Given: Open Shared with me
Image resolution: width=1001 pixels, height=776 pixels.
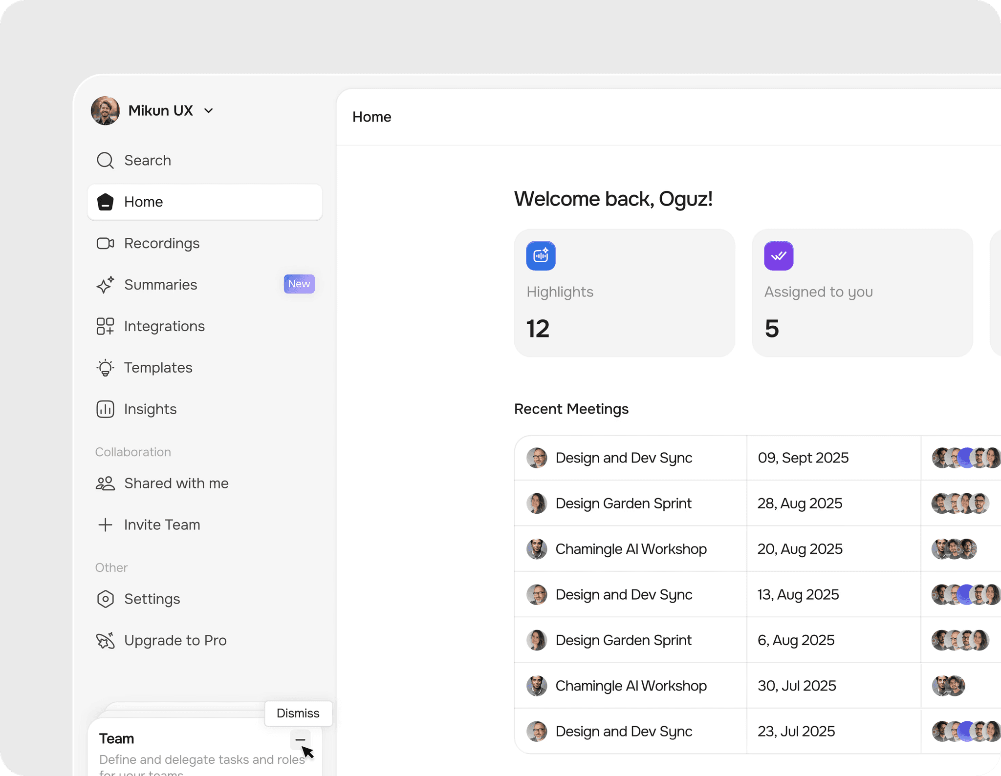Looking at the screenshot, I should pos(176,483).
